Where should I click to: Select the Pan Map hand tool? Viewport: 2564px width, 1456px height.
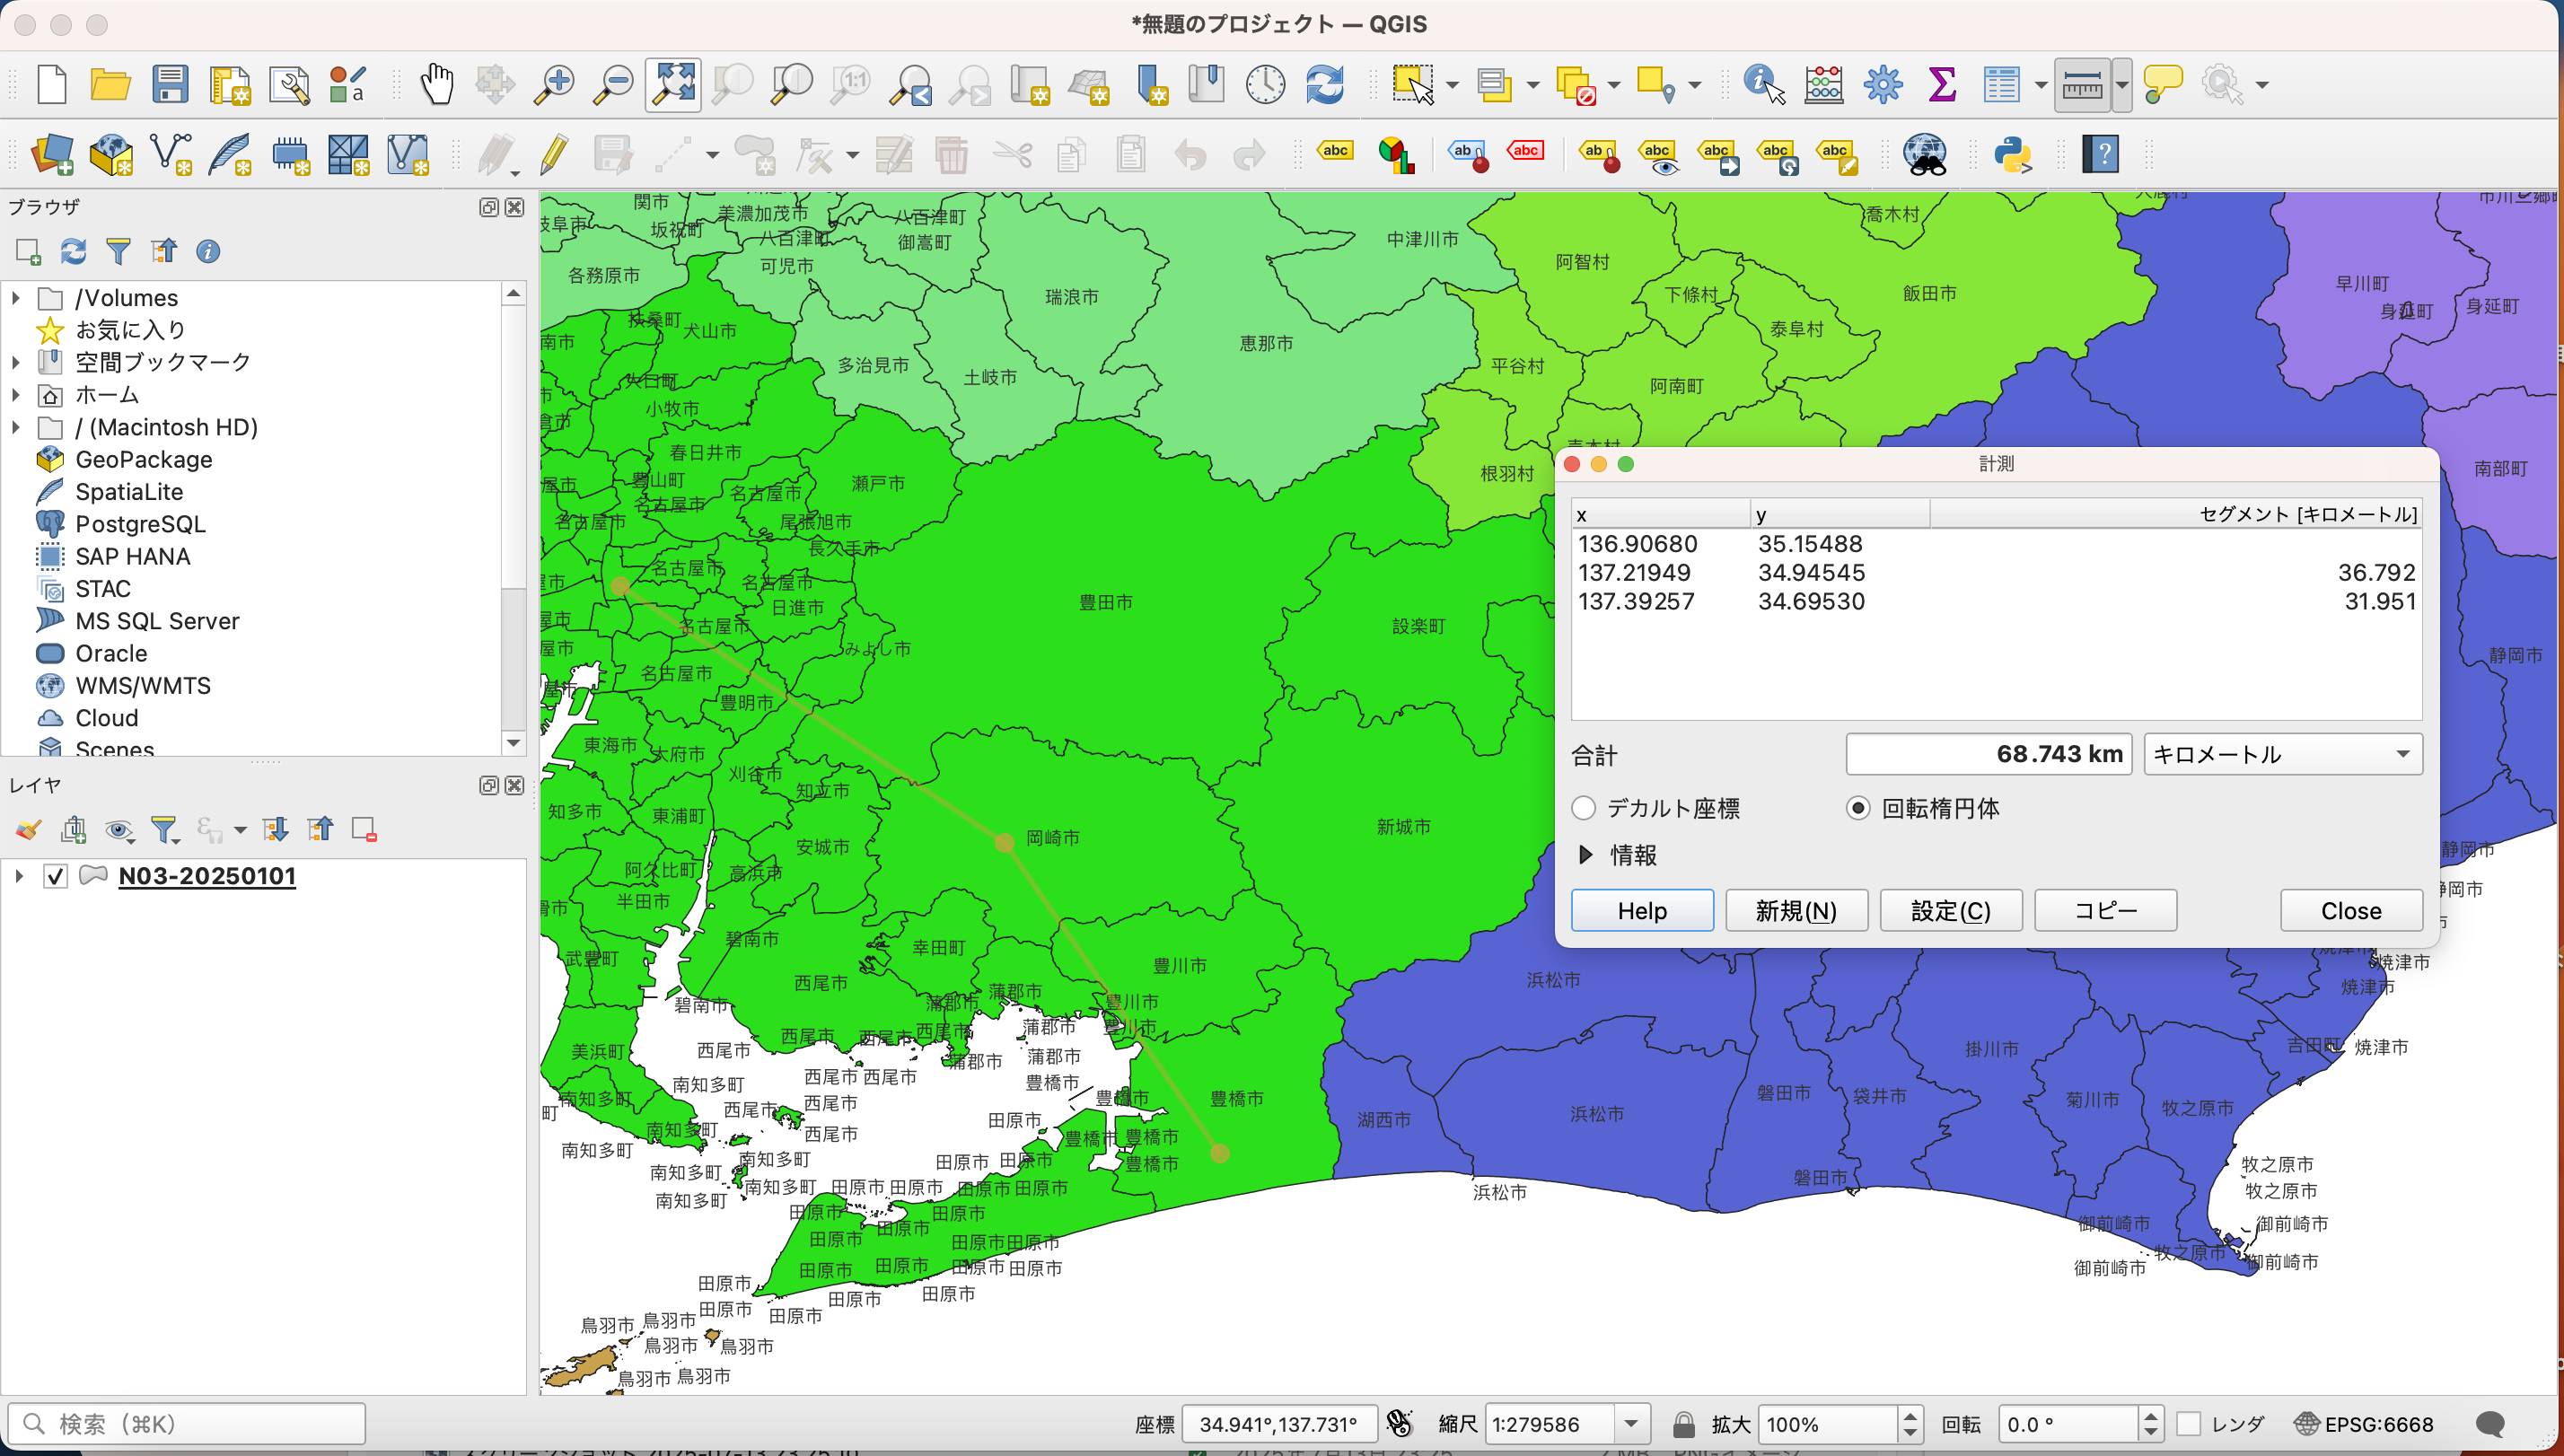[436, 84]
